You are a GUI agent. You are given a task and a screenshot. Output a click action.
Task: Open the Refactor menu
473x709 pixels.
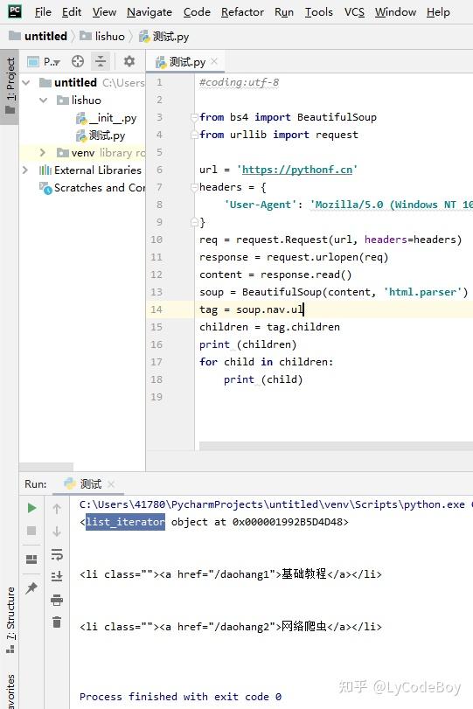242,11
